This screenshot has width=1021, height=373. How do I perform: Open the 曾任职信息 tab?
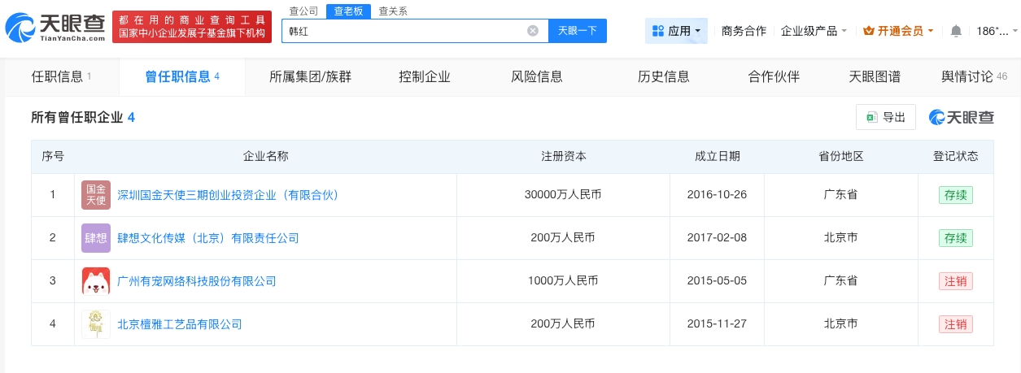tap(182, 77)
